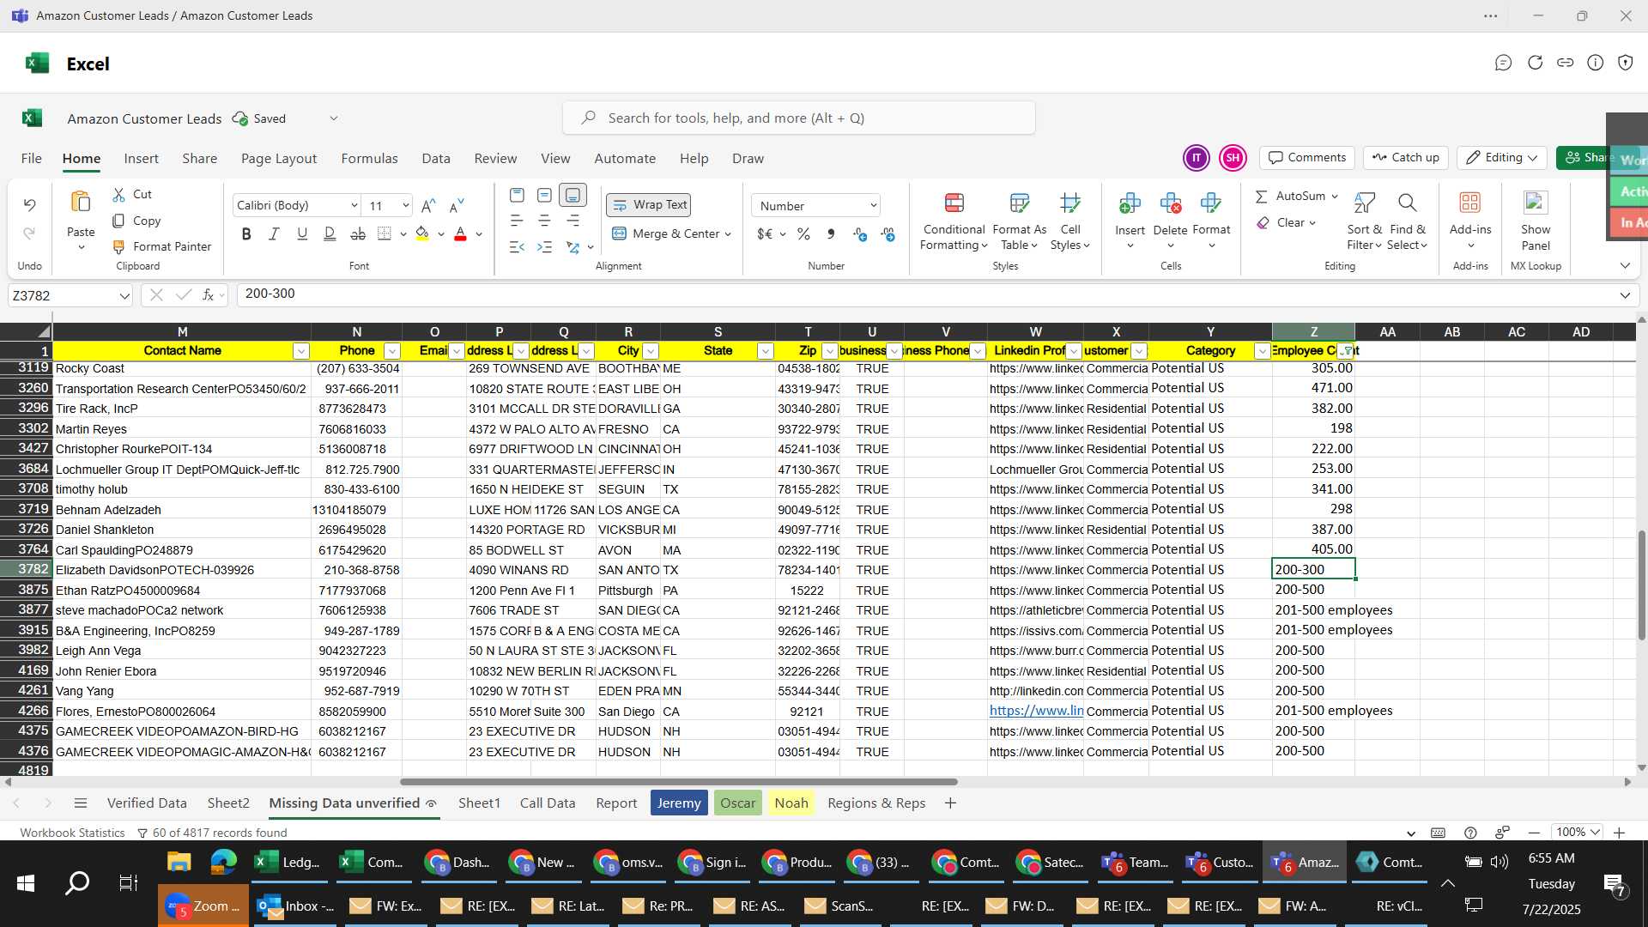Click the Format cells icon
Screen dimensions: 1648x927
(x=1211, y=203)
